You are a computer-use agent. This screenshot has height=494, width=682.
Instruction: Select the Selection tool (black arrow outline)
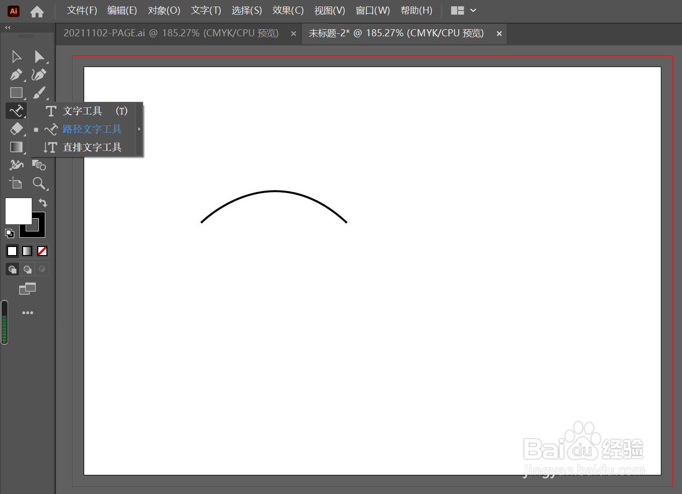16,56
